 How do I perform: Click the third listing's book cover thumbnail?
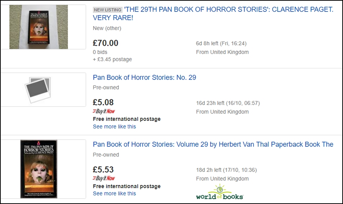[x=39, y=169]
